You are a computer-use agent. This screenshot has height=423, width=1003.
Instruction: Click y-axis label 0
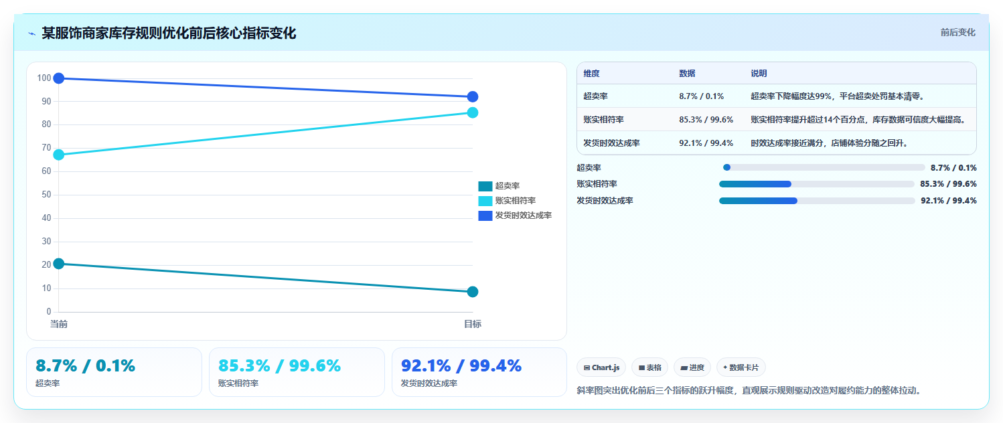coord(49,312)
